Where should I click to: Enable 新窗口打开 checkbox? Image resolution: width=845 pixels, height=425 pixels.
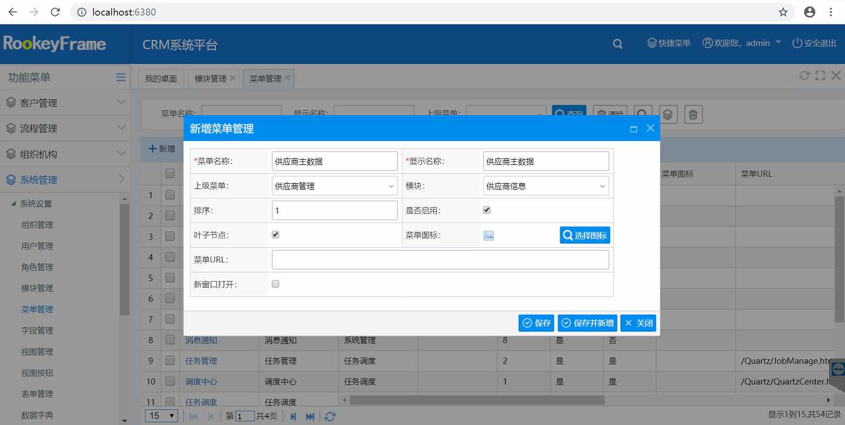(x=275, y=284)
